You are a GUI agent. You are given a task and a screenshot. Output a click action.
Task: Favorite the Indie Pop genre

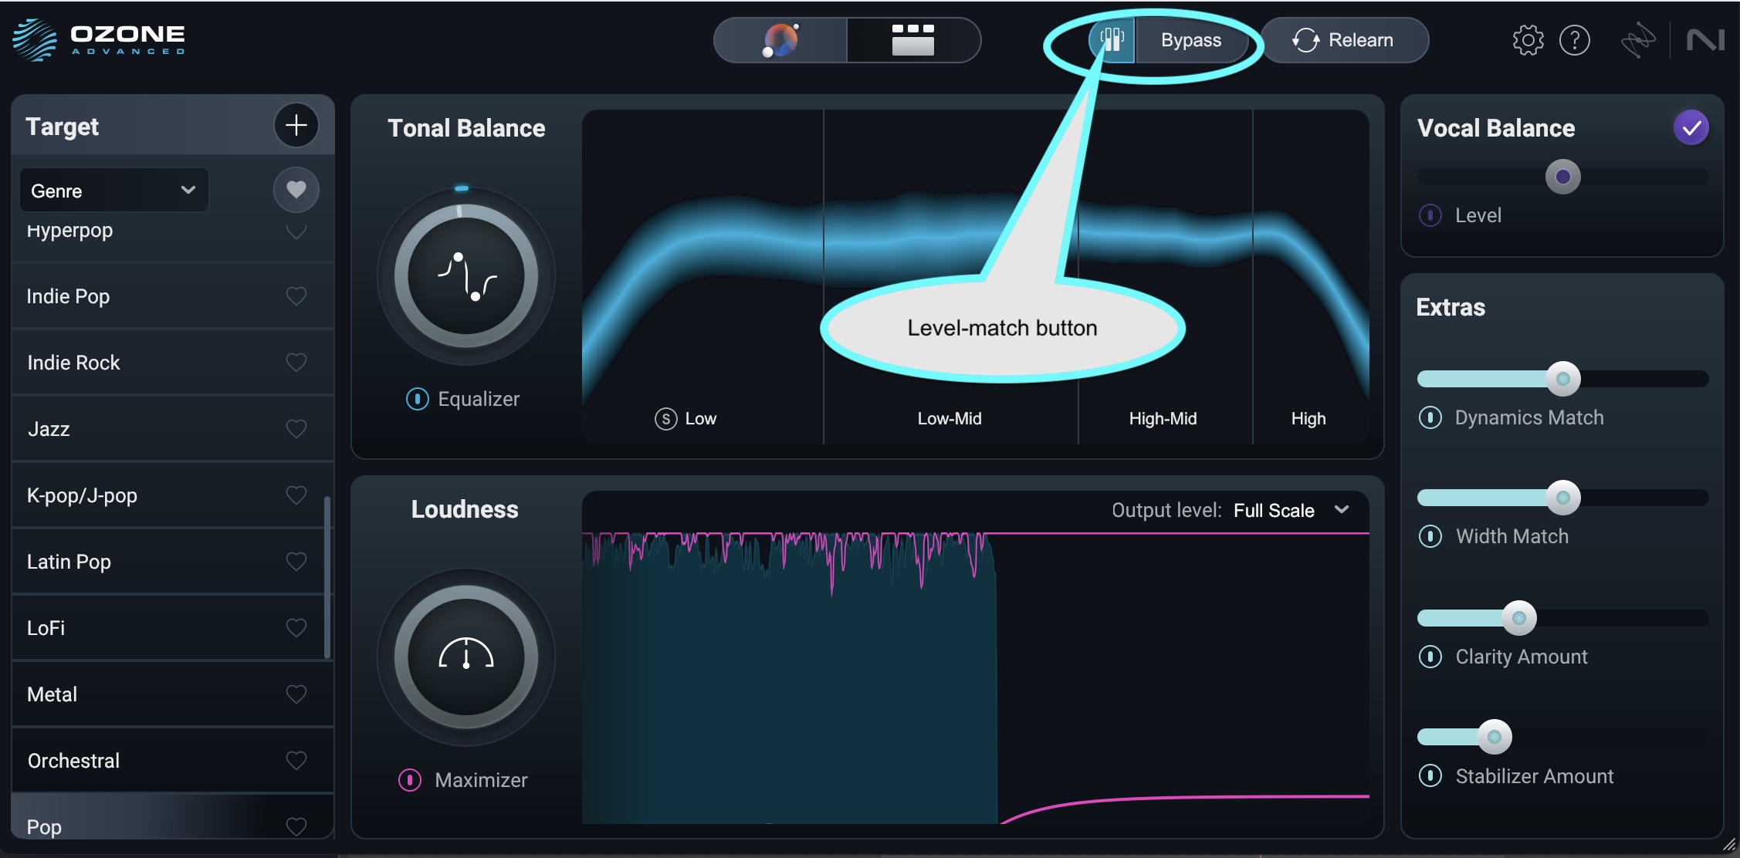pyautogui.click(x=296, y=296)
